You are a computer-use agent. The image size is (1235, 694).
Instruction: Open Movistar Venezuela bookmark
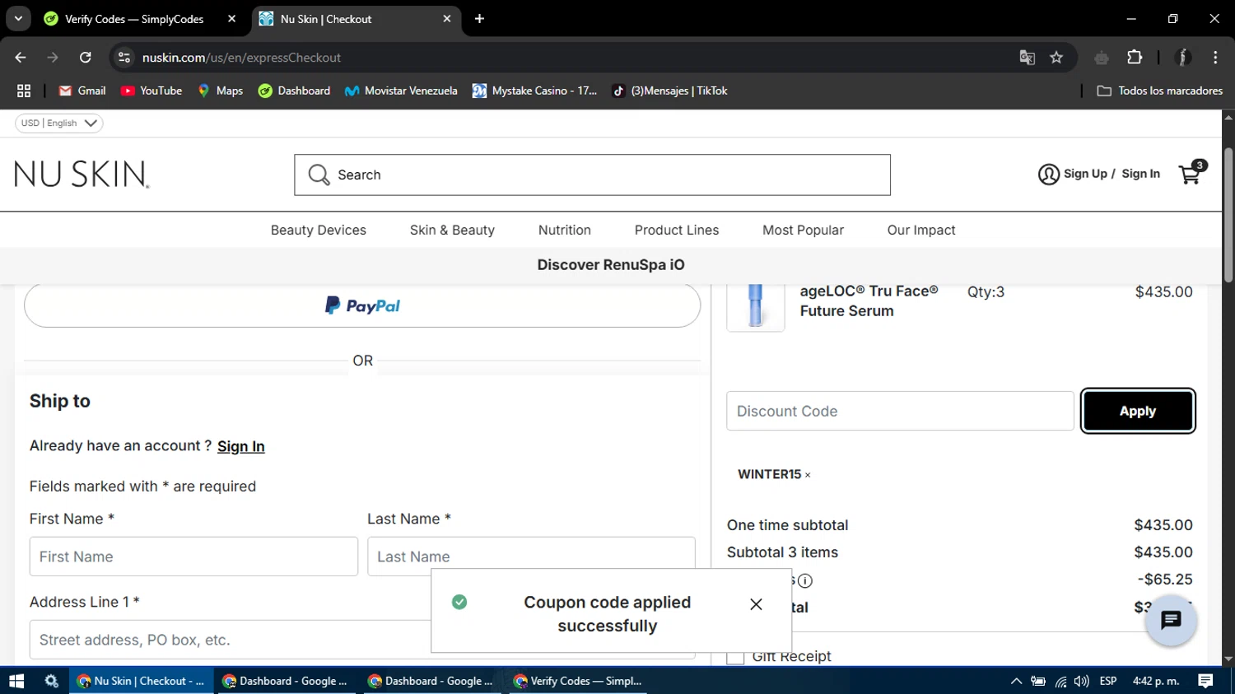point(401,91)
